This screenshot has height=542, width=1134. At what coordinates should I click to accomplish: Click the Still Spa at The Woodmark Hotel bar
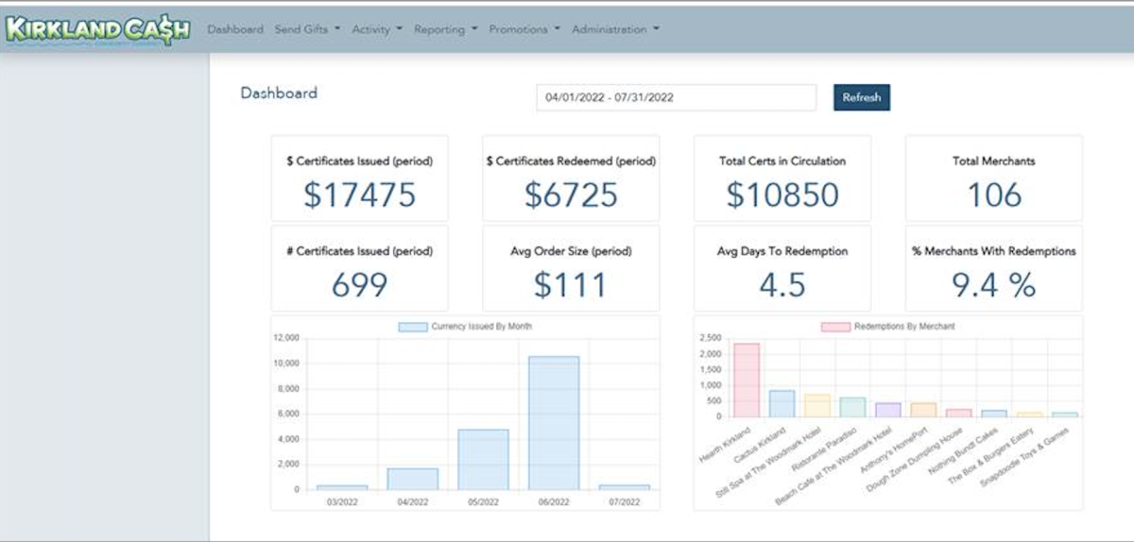click(x=817, y=405)
